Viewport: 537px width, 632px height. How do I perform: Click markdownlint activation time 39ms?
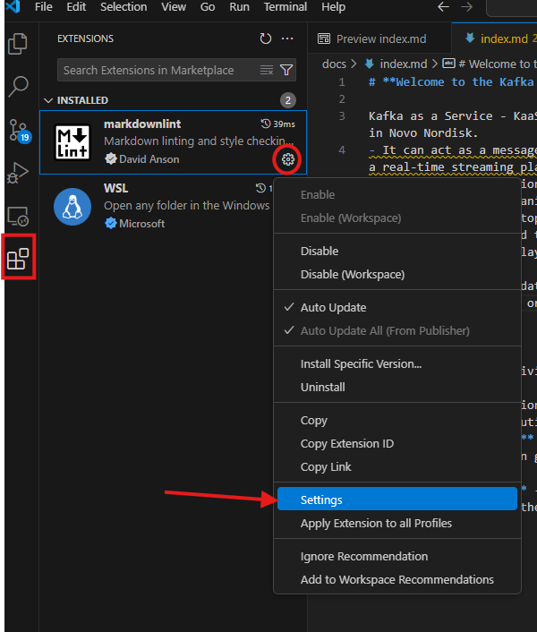(x=278, y=124)
